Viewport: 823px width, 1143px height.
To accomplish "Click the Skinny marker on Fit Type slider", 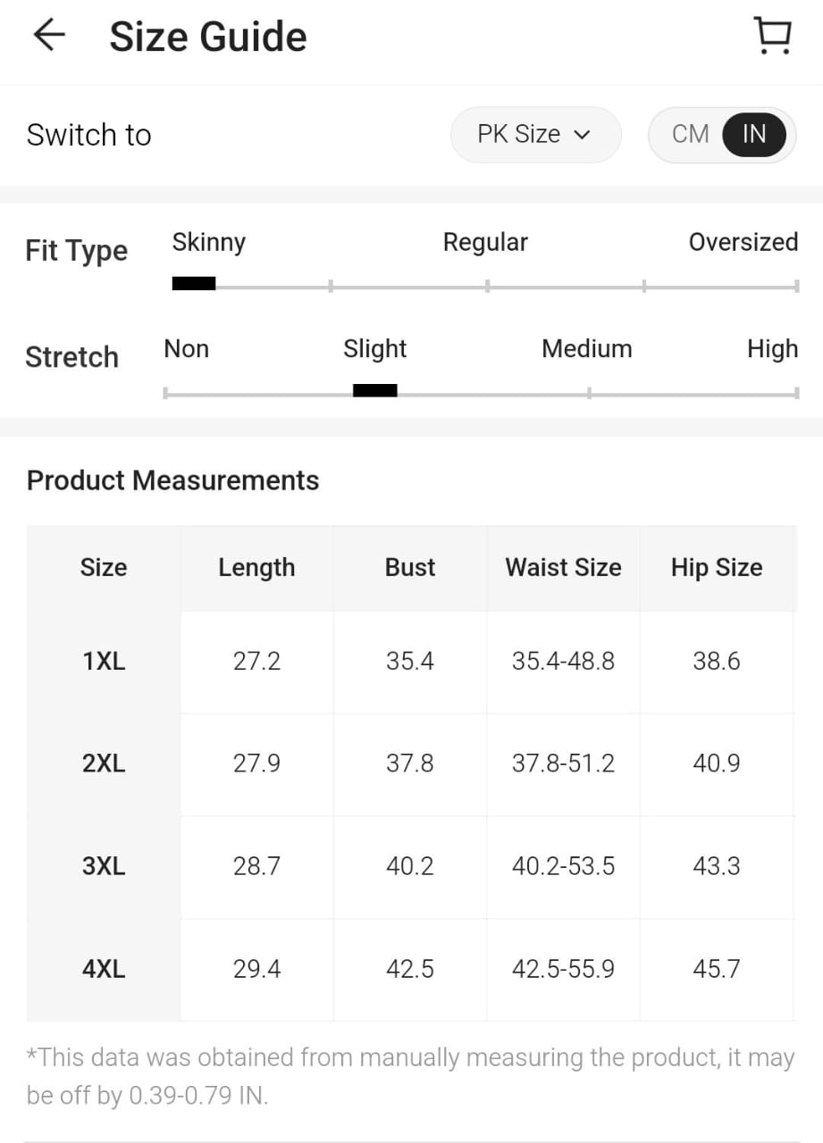I will [194, 284].
